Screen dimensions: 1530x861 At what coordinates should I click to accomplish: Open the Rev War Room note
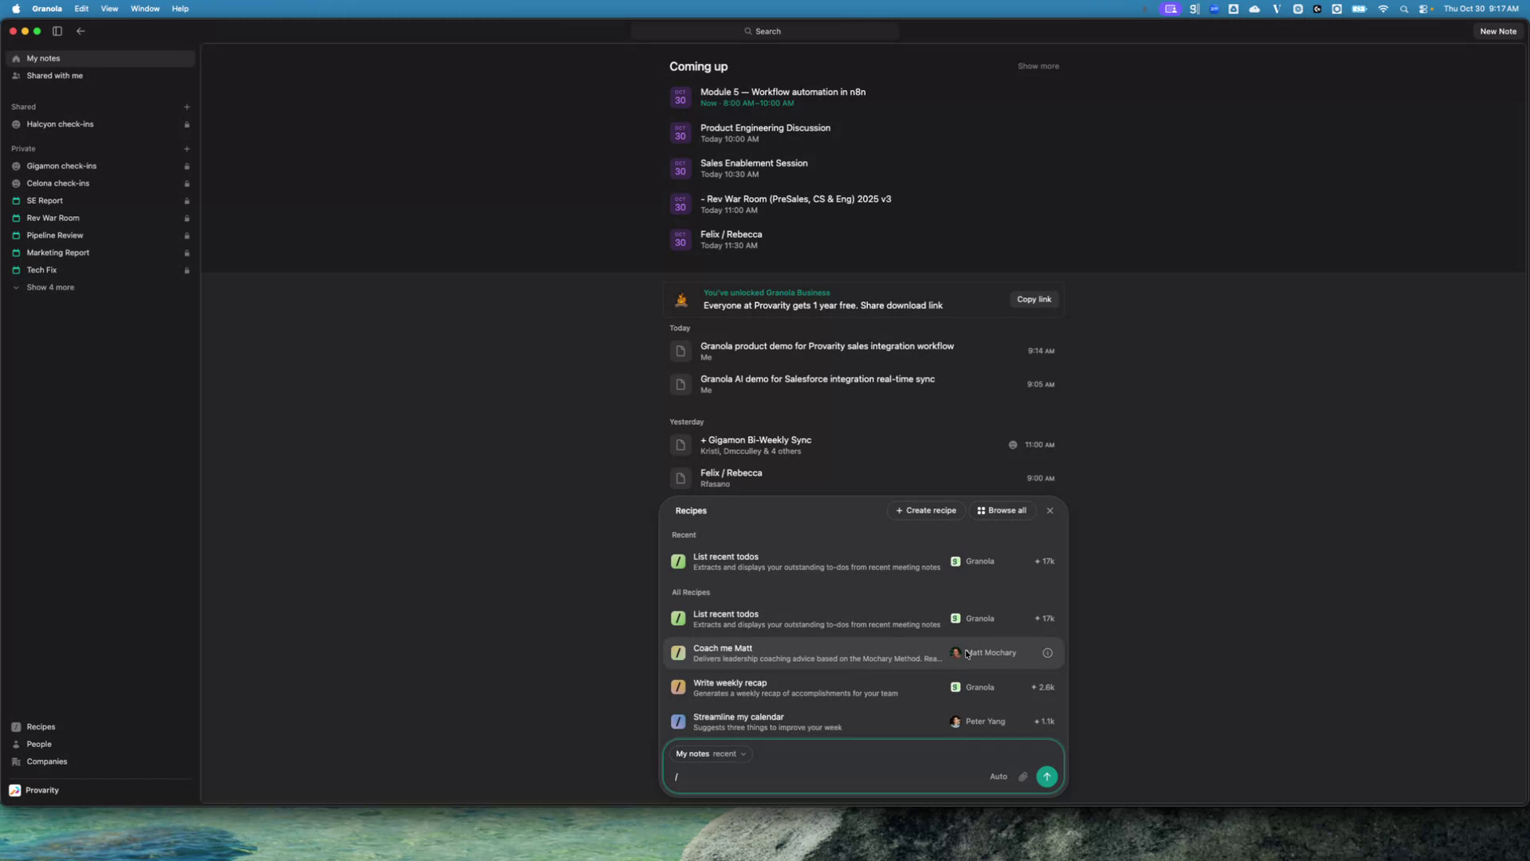52,218
